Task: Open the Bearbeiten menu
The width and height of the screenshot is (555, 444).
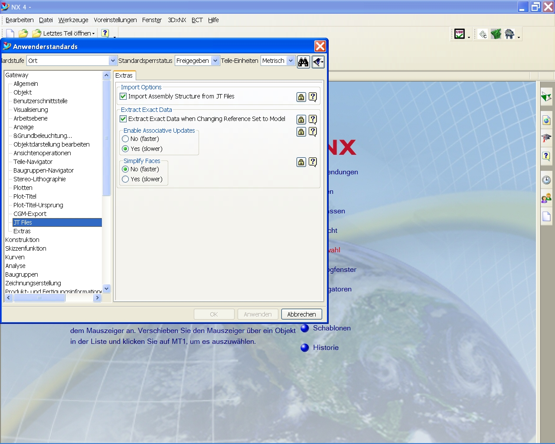Action: coord(20,20)
